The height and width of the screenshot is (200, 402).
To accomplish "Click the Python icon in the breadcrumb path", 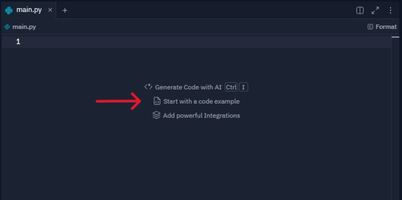I will click(x=7, y=27).
